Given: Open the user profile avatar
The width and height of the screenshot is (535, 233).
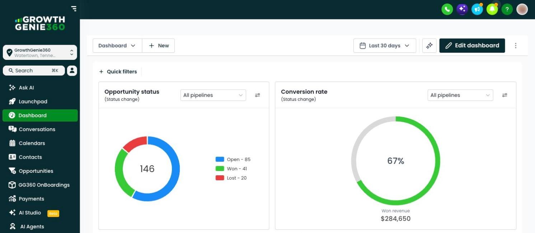Looking at the screenshot, I should (522, 9).
